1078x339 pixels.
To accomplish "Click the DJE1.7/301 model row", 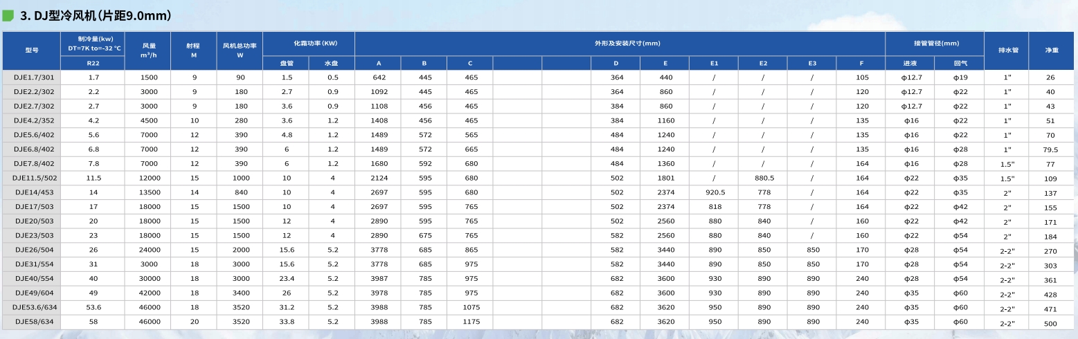I will tap(32, 77).
